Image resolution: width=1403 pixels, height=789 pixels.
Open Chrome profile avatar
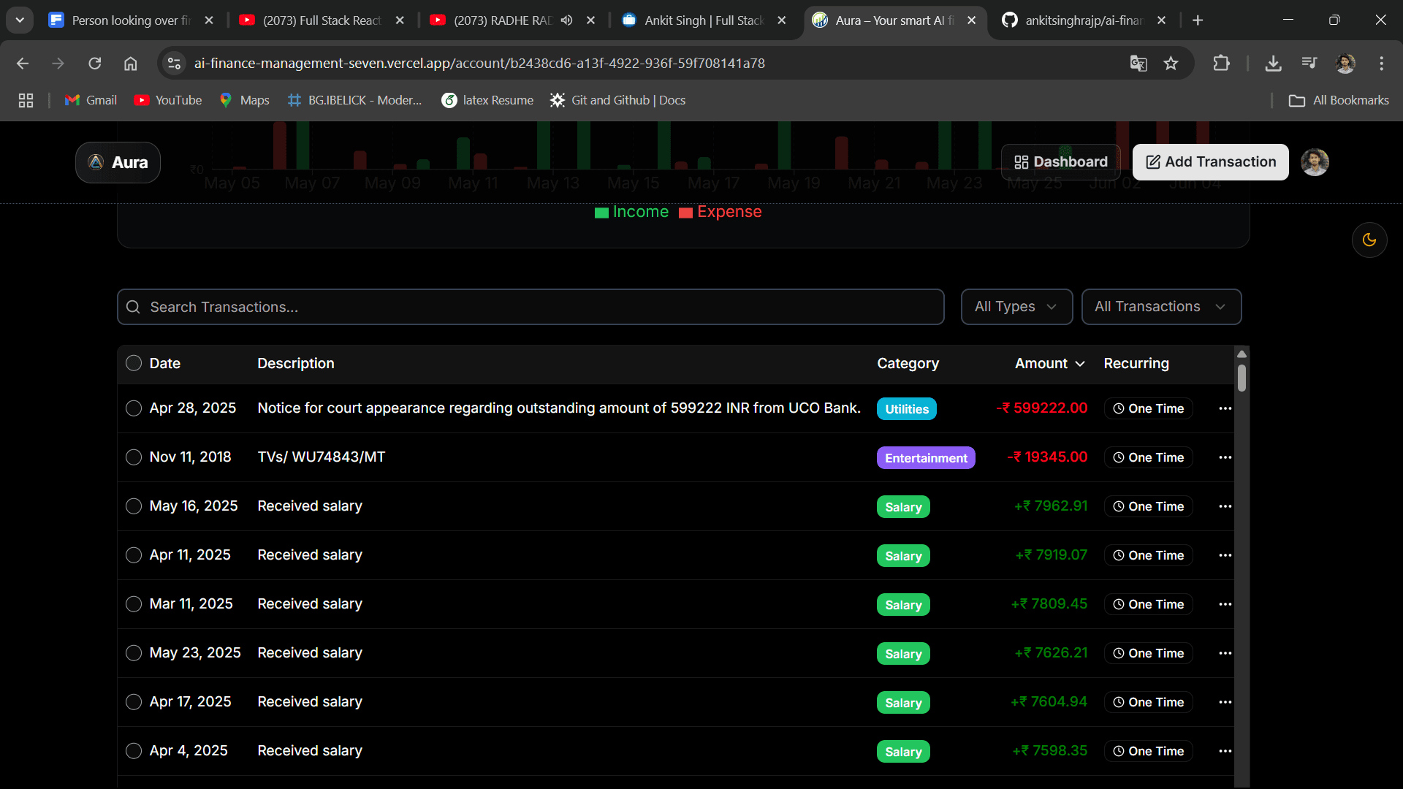coord(1345,64)
